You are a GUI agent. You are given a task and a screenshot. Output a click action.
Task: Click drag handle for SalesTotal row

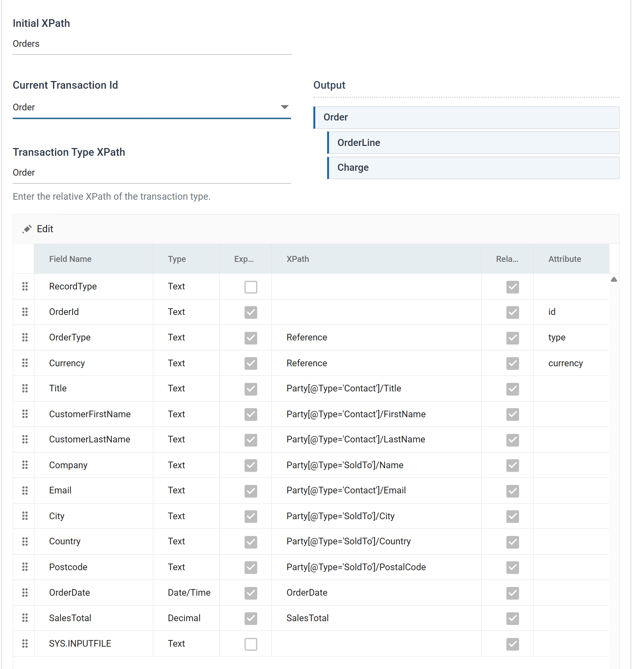point(25,618)
